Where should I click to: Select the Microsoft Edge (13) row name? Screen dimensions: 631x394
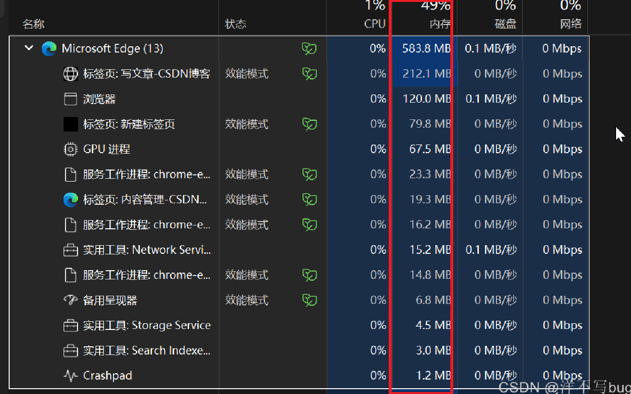click(x=112, y=49)
